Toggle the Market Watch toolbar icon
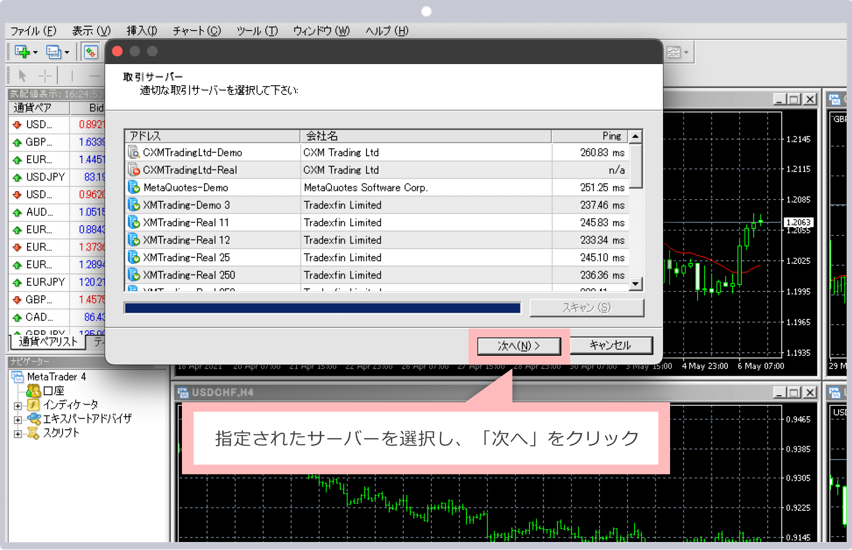This screenshot has width=852, height=550. tap(91, 52)
